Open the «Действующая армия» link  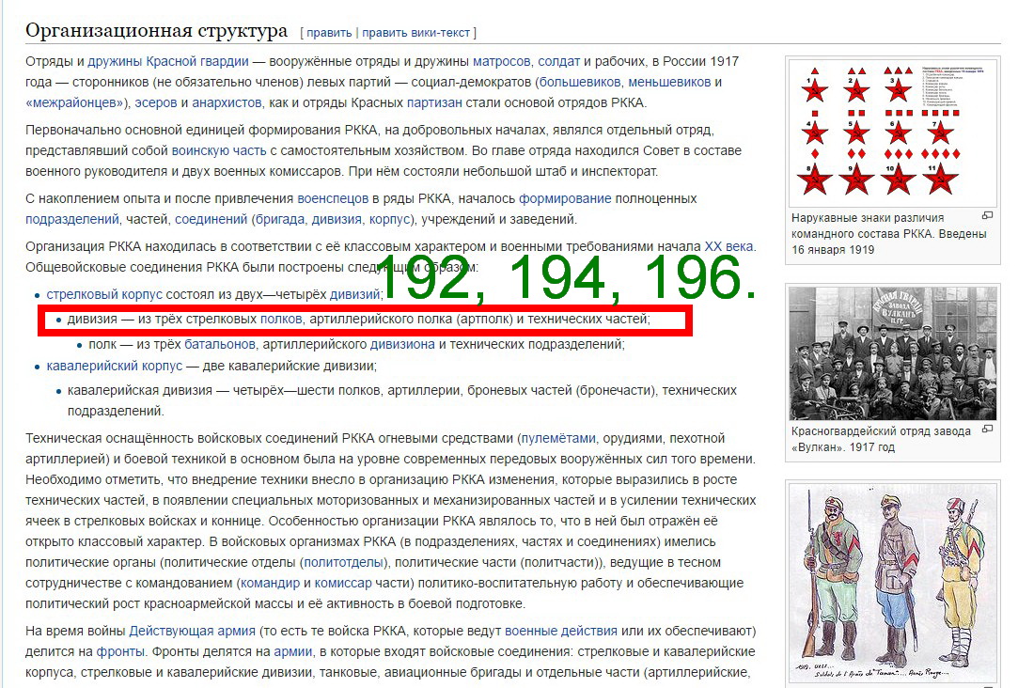click(x=192, y=632)
